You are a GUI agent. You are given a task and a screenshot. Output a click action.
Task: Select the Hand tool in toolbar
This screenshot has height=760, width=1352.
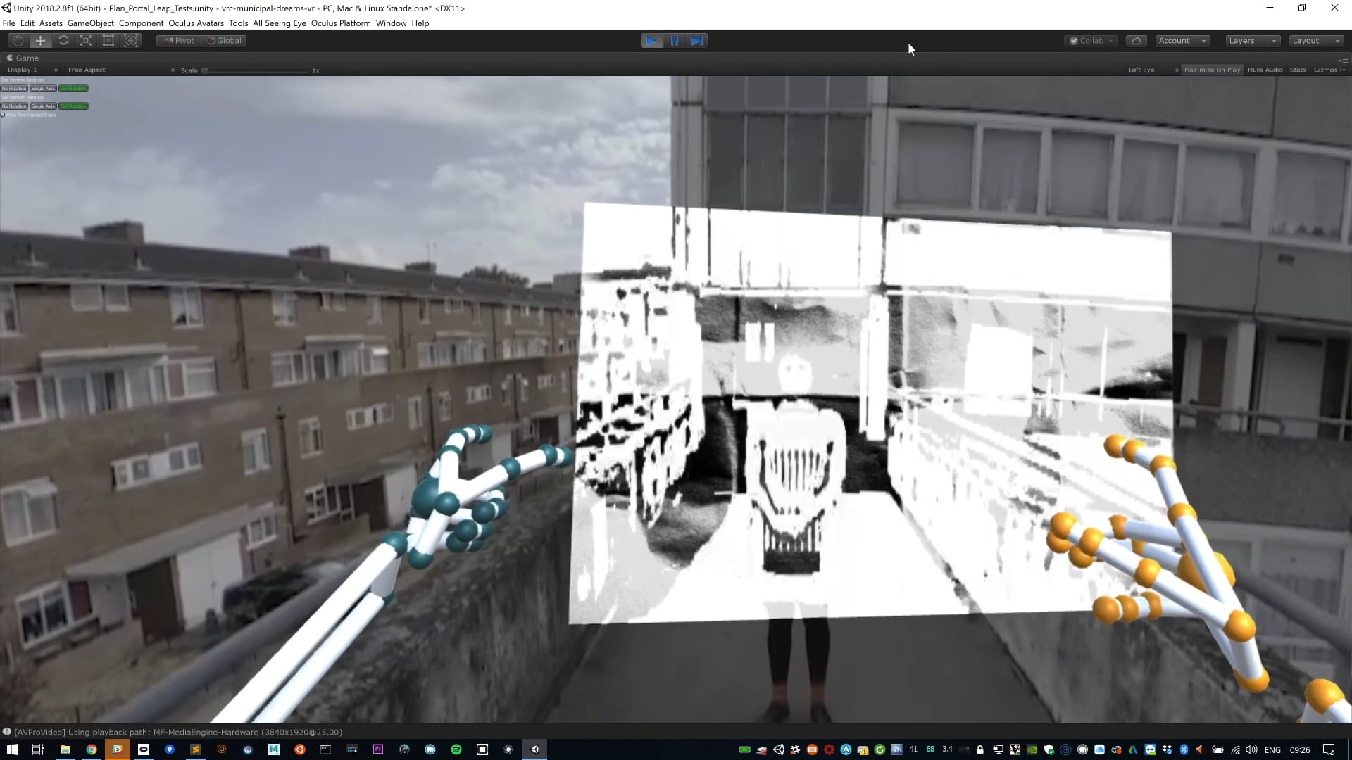coord(18,41)
